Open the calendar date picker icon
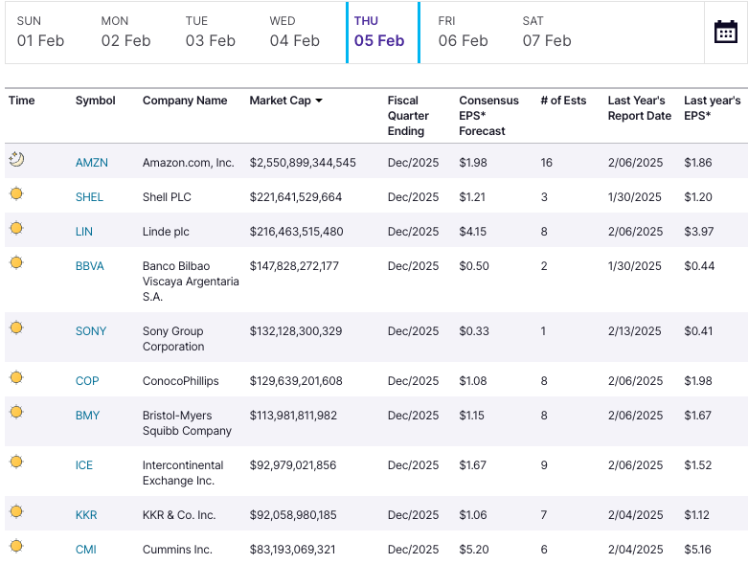This screenshot has width=748, height=564. click(725, 32)
